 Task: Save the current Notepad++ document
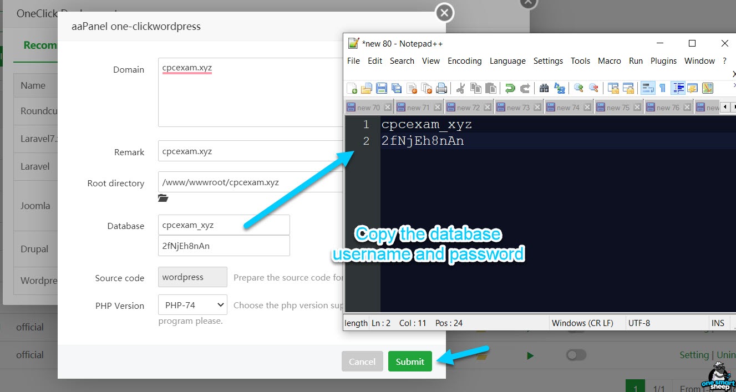[x=382, y=88]
